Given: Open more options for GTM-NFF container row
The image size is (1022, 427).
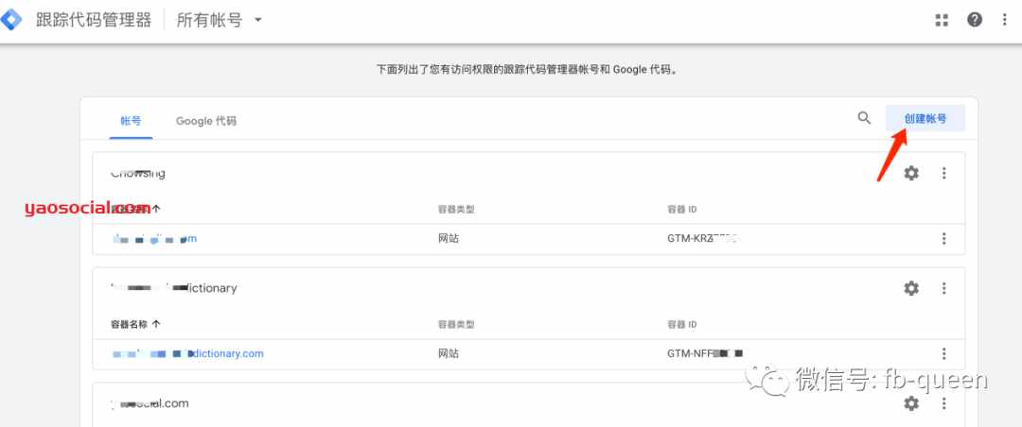Looking at the screenshot, I should (x=943, y=353).
